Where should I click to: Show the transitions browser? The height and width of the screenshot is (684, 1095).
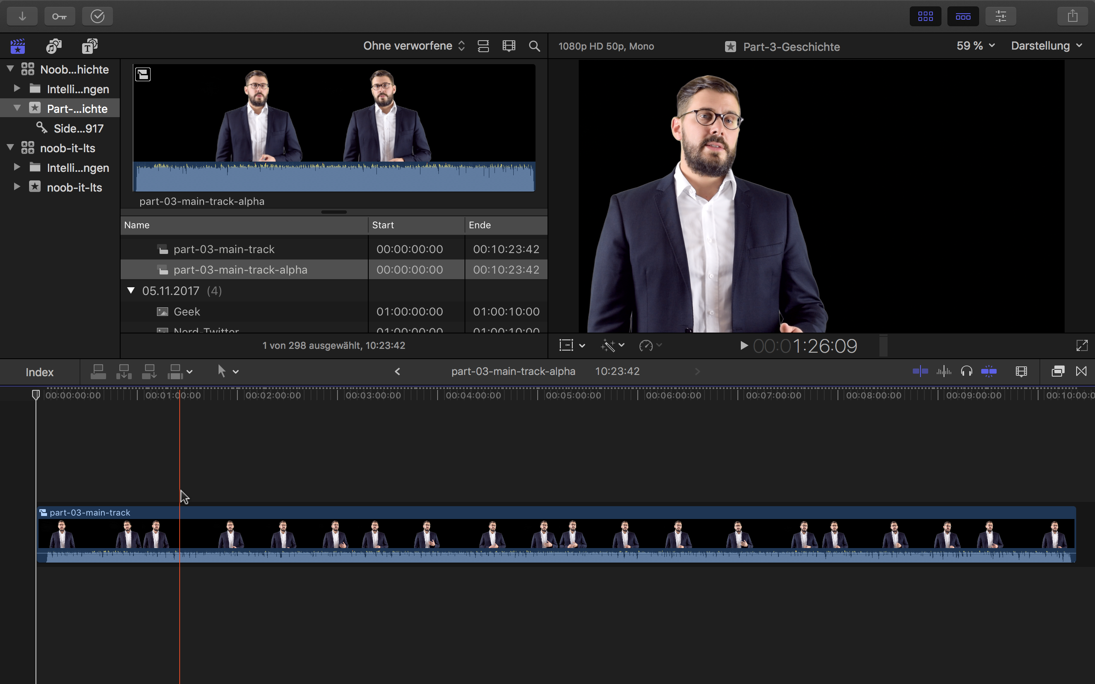(x=1081, y=372)
